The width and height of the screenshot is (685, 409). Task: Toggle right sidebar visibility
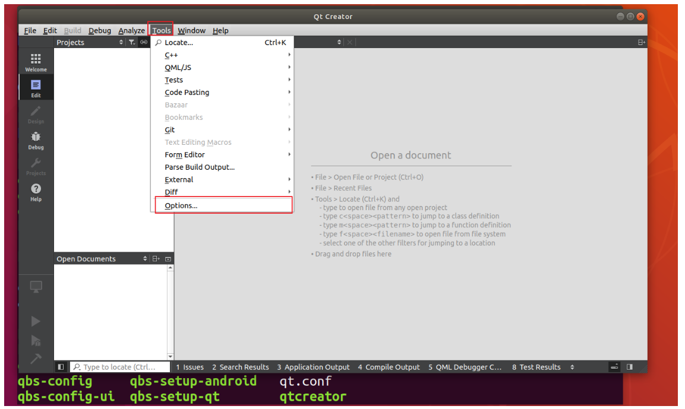click(x=630, y=367)
